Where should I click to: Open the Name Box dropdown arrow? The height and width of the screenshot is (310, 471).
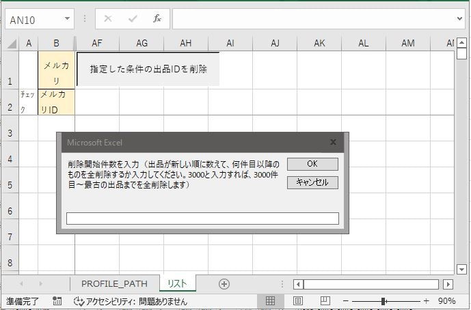pos(67,19)
